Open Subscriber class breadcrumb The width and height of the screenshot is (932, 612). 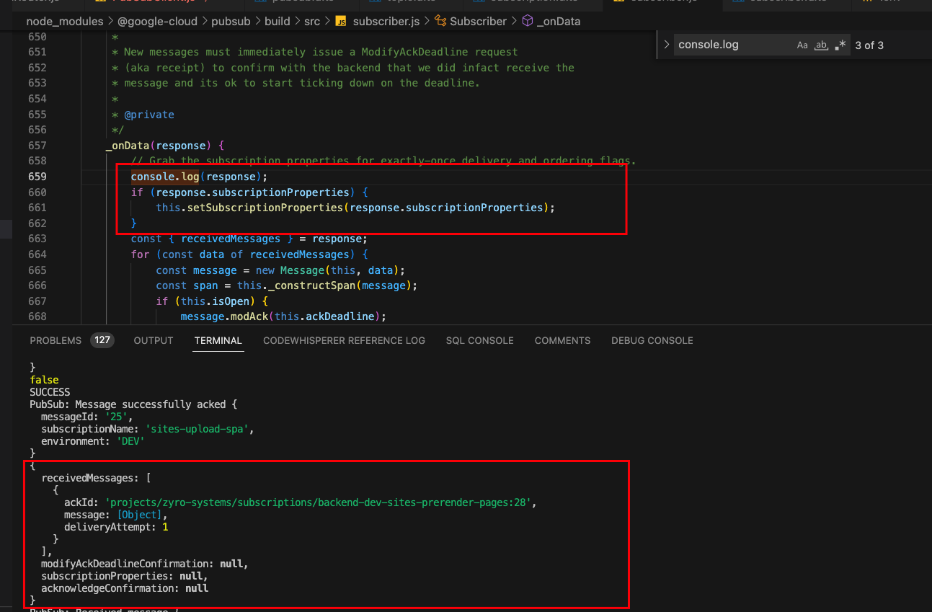(x=478, y=21)
